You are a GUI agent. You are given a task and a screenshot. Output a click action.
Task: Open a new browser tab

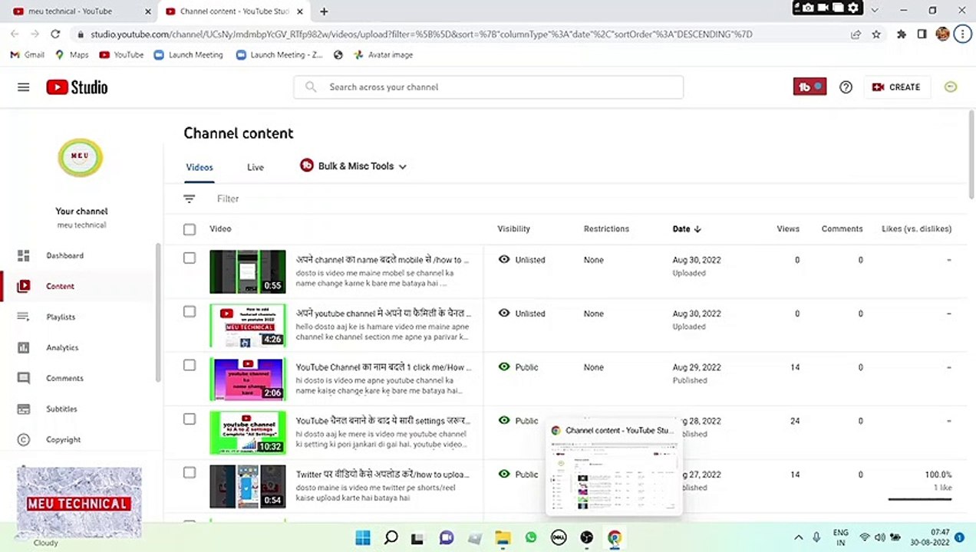click(324, 11)
